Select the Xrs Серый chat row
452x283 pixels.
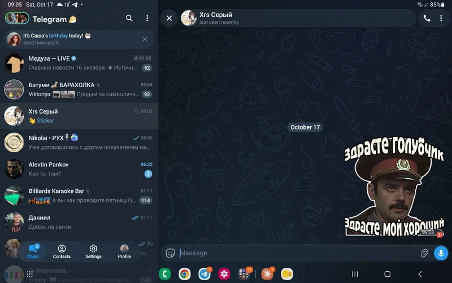point(79,116)
